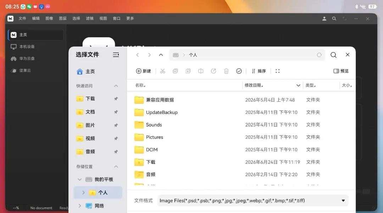Sort by the 名称 column header
Image resolution: width=383 pixels, height=213 pixels.
(x=140, y=85)
